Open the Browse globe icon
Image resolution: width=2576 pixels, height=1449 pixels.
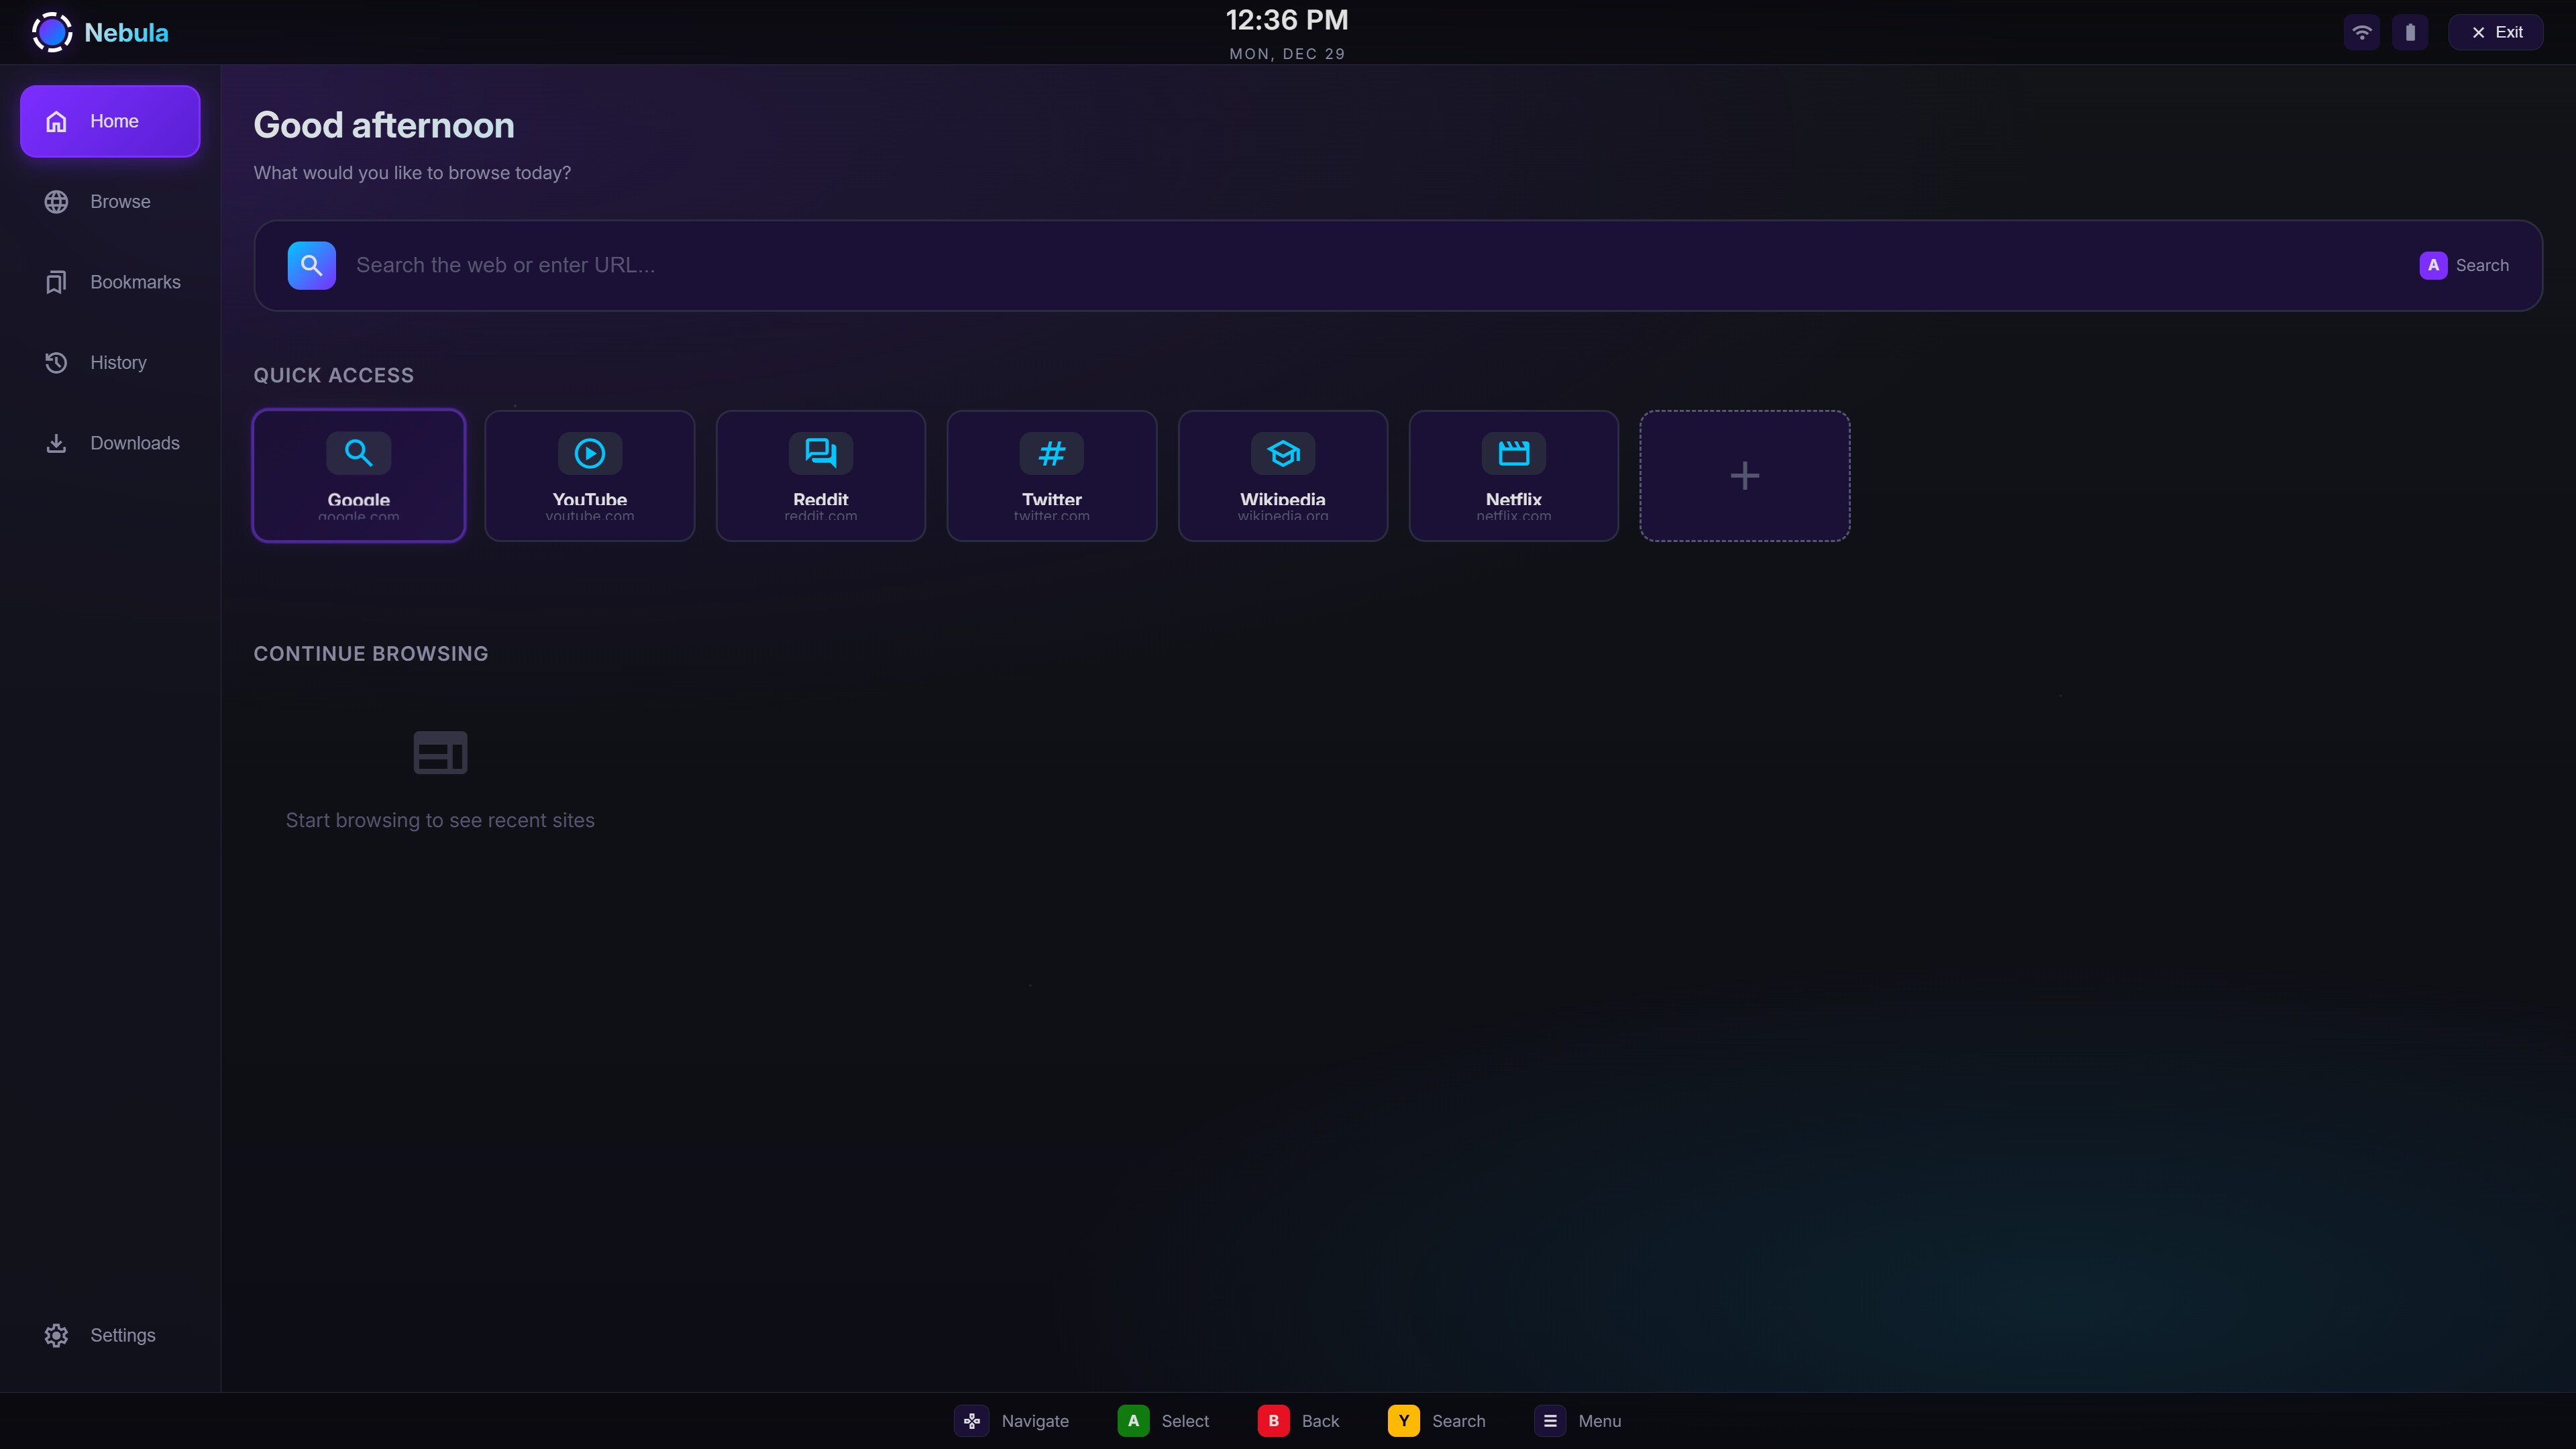(x=55, y=201)
